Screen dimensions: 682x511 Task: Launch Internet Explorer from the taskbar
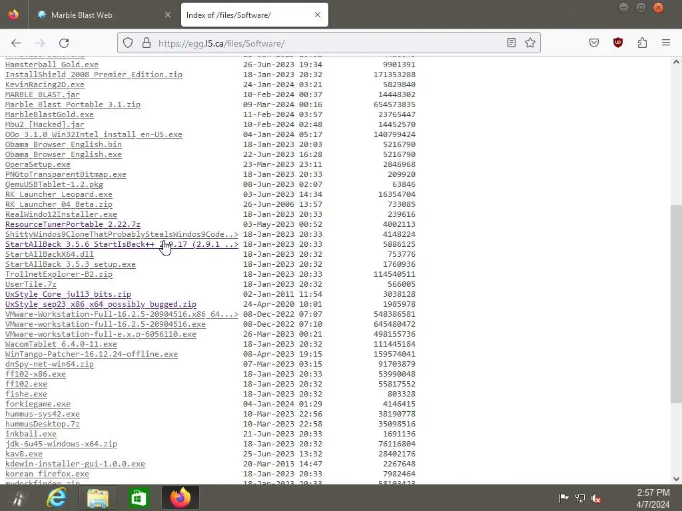[x=57, y=498]
